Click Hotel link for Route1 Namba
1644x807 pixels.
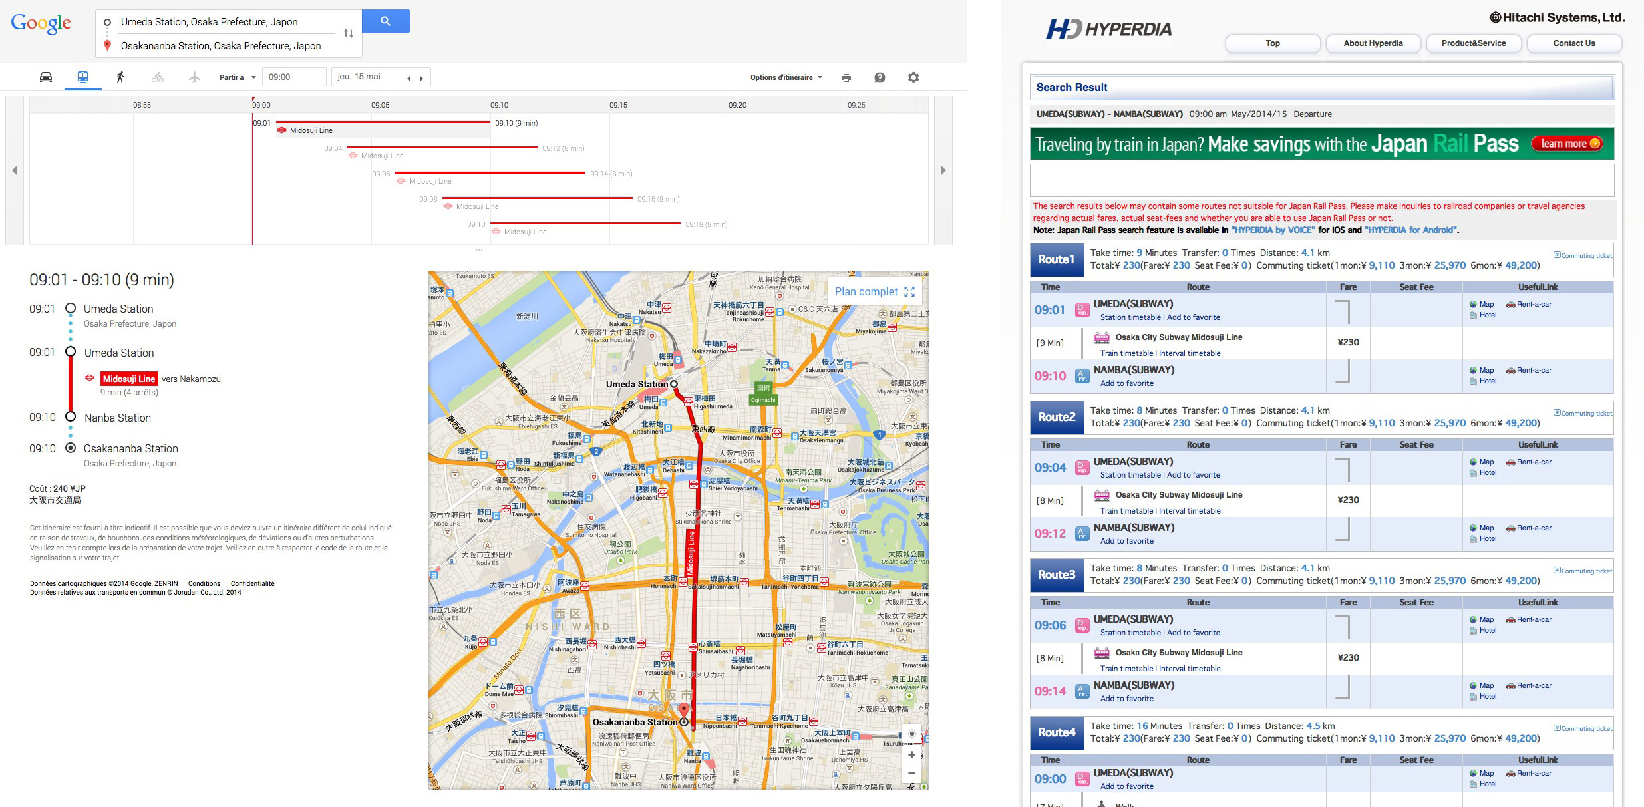(x=1483, y=381)
